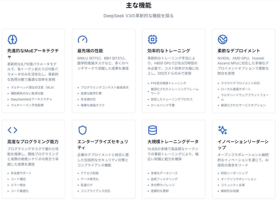
Task: Click subtitle DeepSeek V3の革新的な機能を探る
Action: (139, 16)
